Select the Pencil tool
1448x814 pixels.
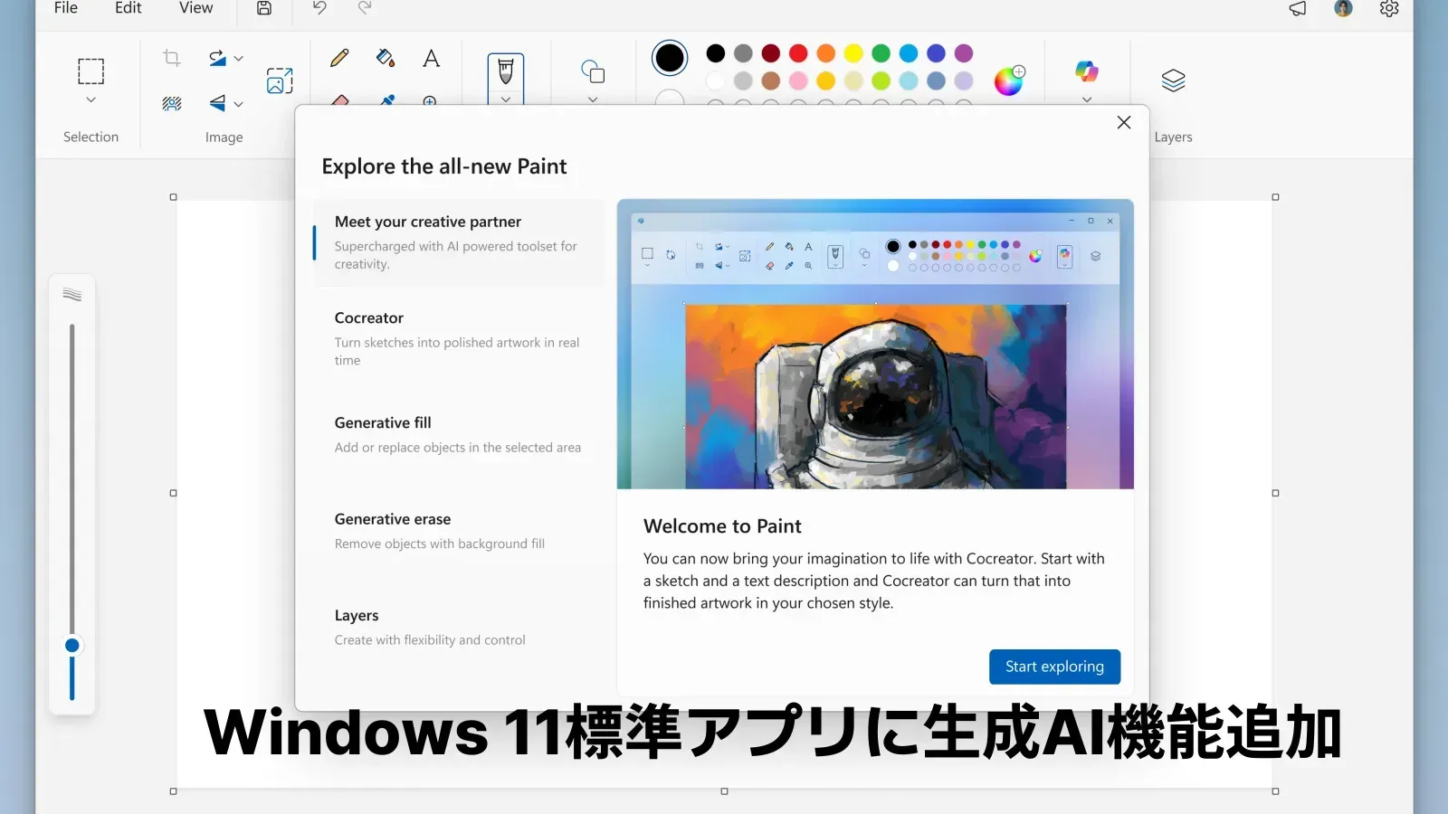(x=339, y=59)
